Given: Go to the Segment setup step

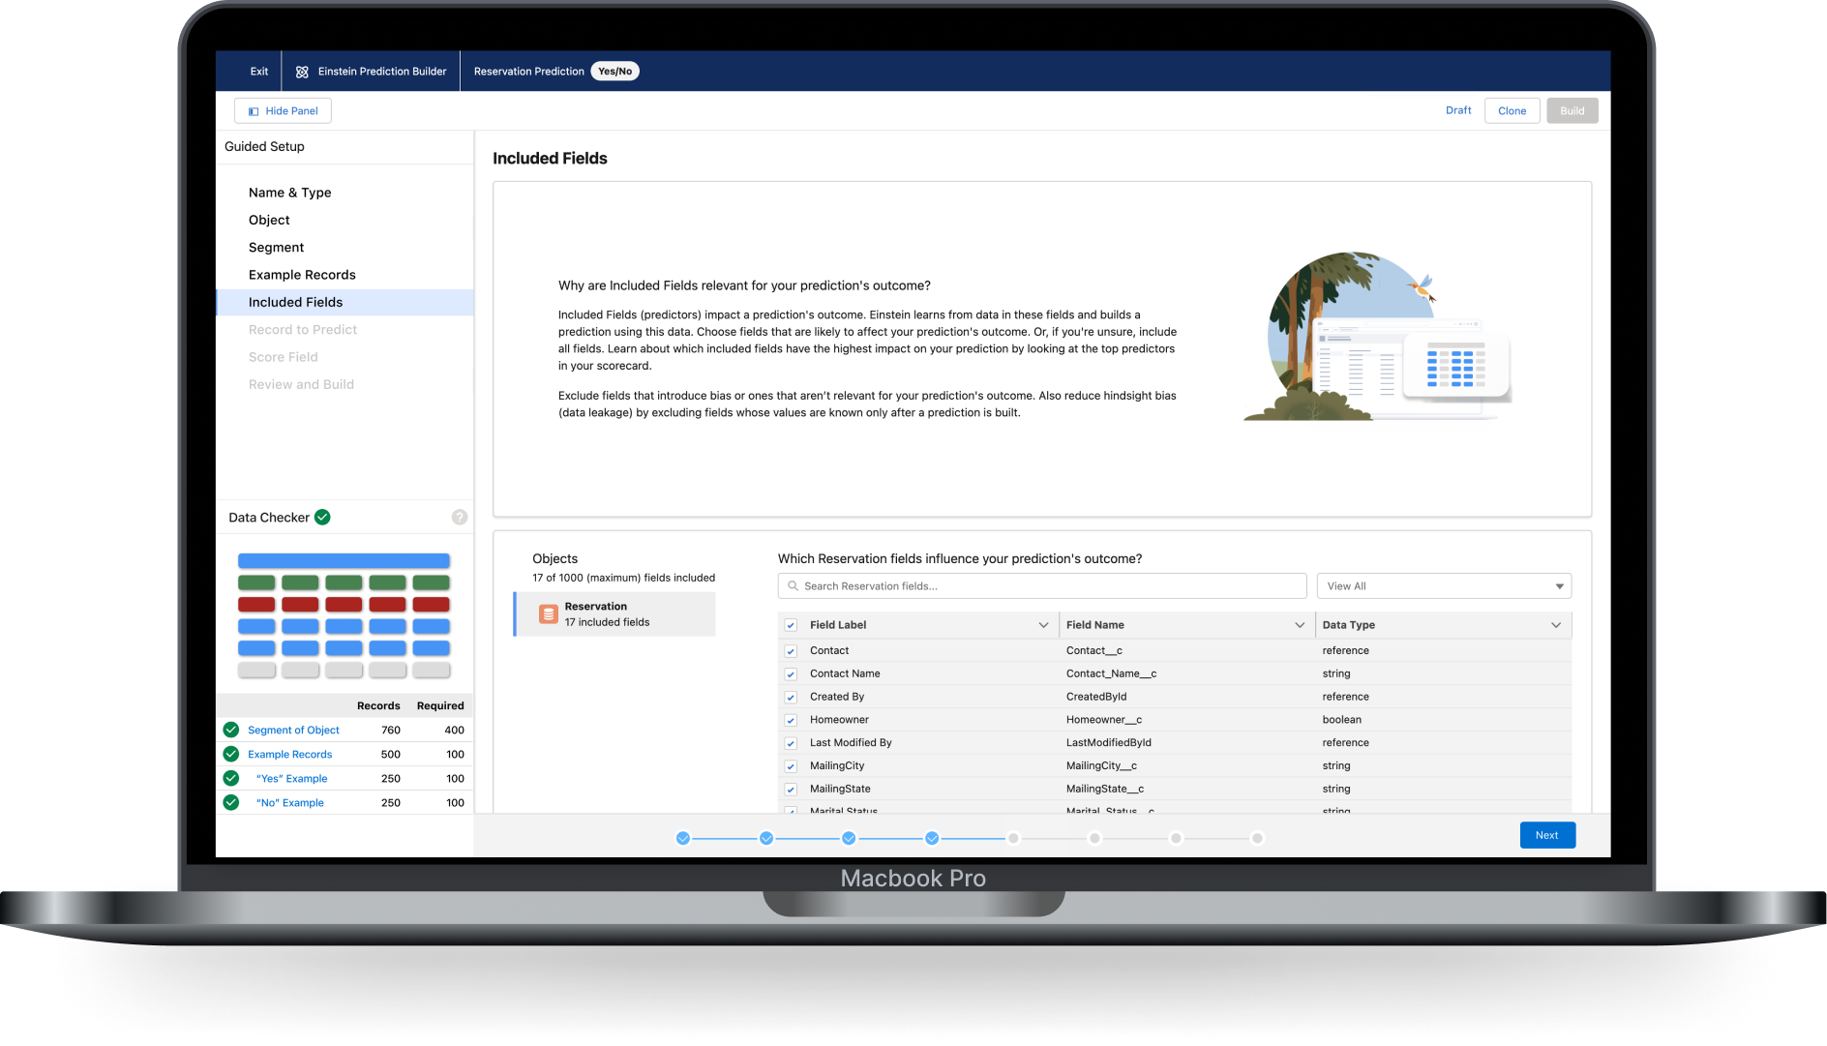Looking at the screenshot, I should [276, 248].
